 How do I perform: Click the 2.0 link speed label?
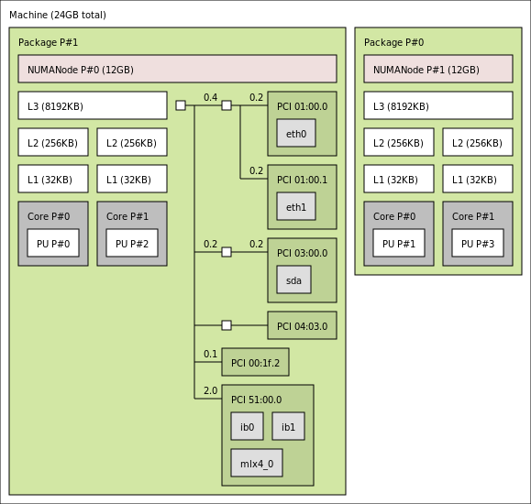tap(211, 390)
